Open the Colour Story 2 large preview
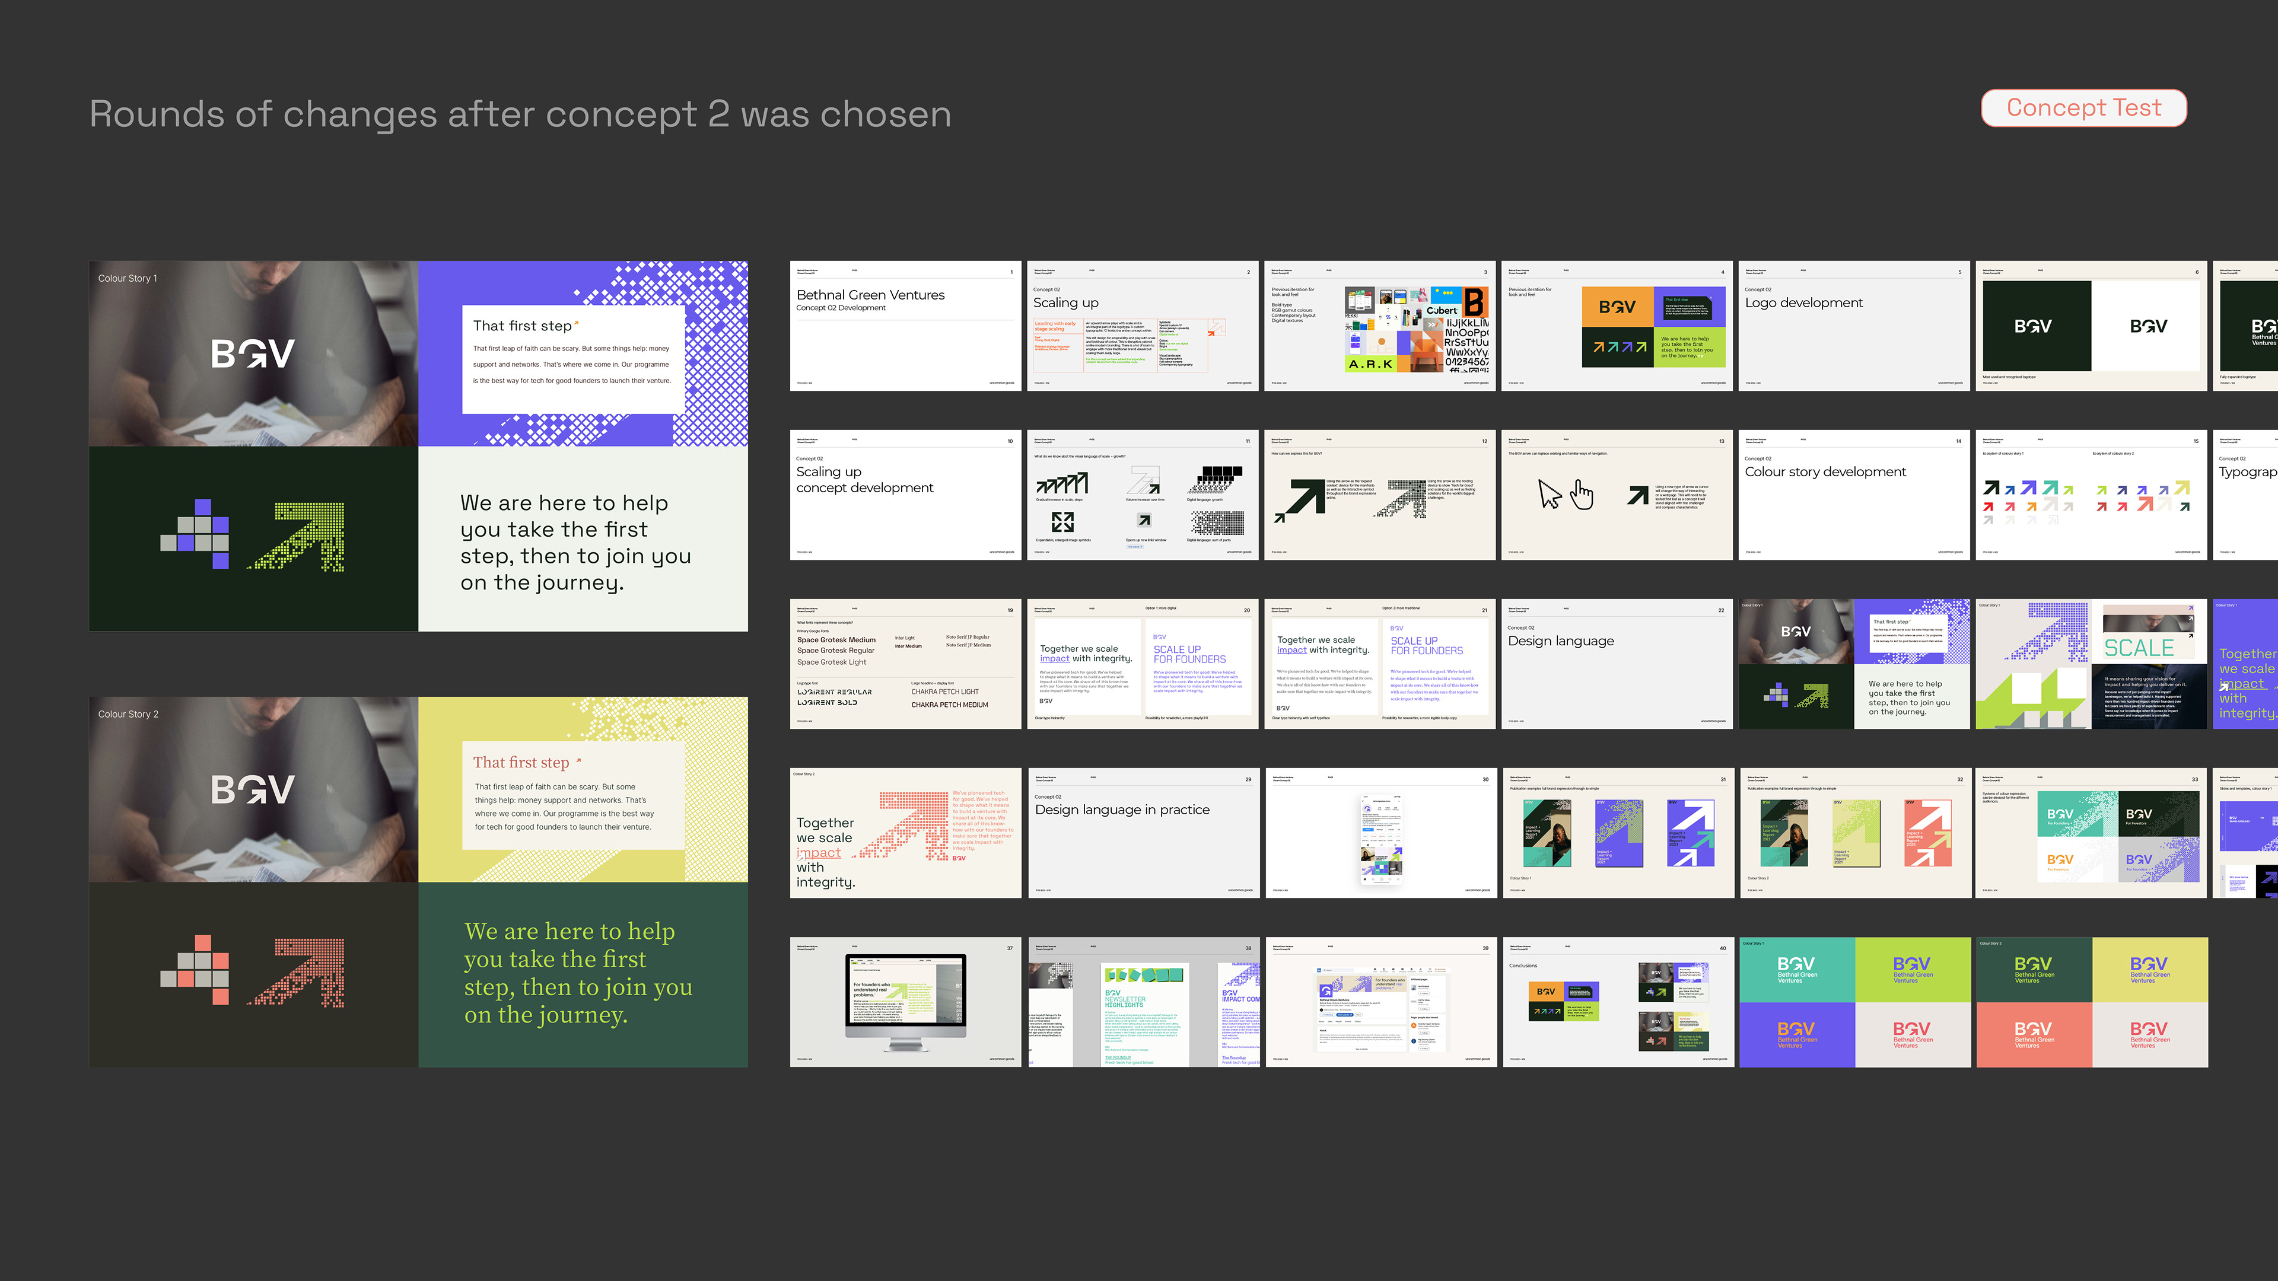Screen dimensions: 2278x1281 pyautogui.click(x=418, y=881)
